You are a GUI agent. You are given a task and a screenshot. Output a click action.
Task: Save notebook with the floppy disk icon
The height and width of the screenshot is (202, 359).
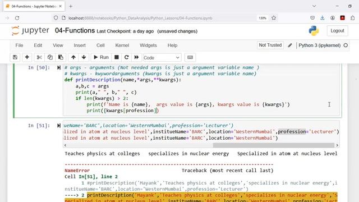pyautogui.click(x=15, y=57)
